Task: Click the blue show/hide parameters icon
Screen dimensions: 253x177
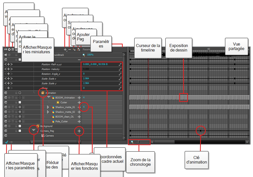Action: tap(7, 142)
